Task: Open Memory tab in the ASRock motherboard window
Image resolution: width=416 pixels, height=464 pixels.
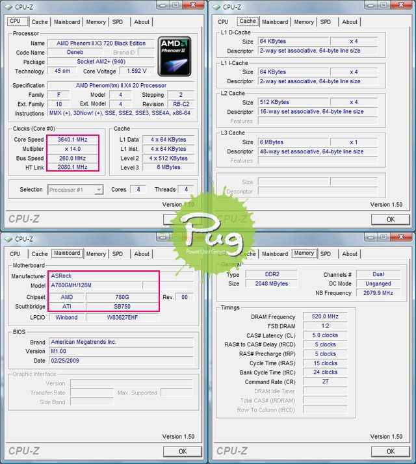Action: click(96, 254)
